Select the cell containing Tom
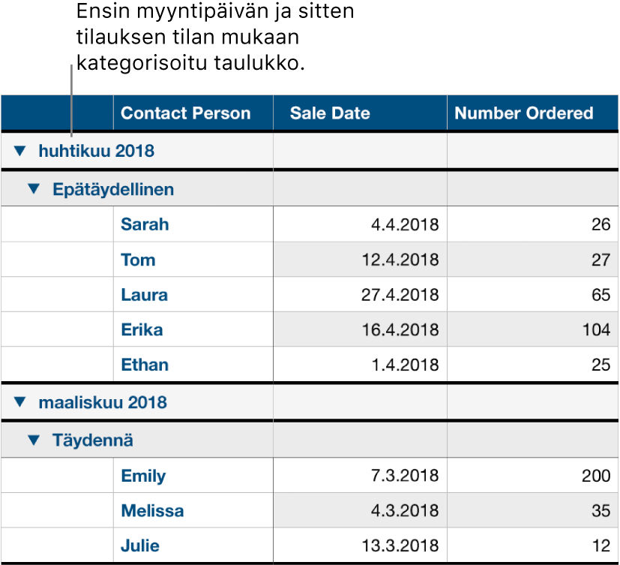Screen dimensions: 620x565 pos(136,260)
